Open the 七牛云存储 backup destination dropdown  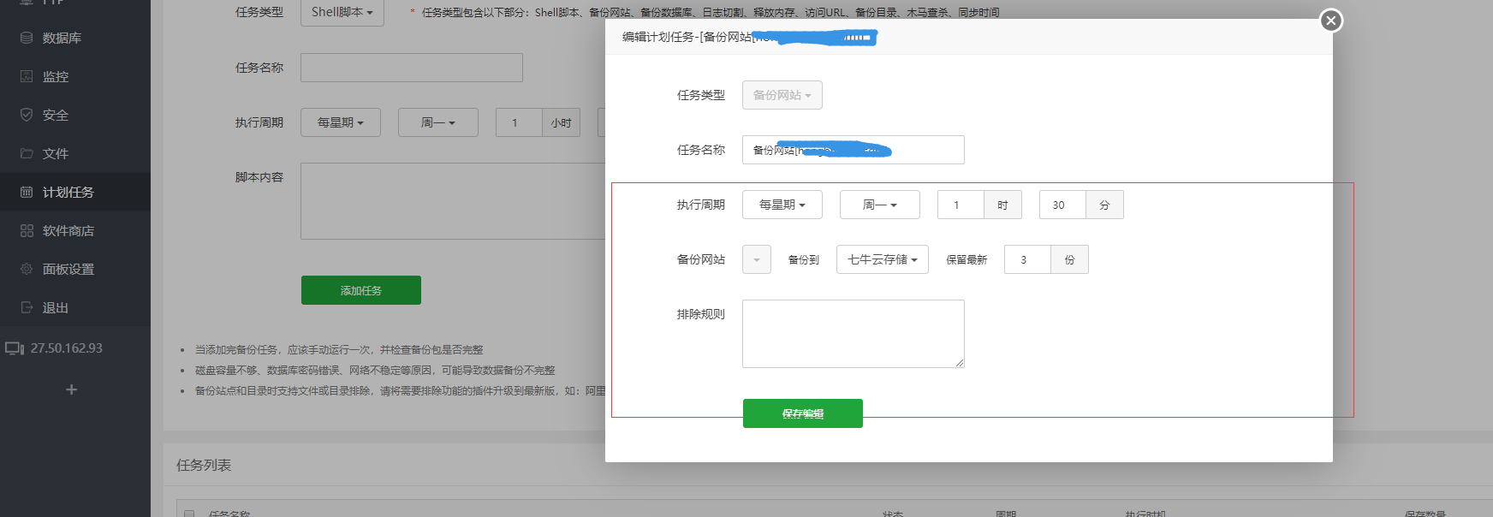pos(883,259)
